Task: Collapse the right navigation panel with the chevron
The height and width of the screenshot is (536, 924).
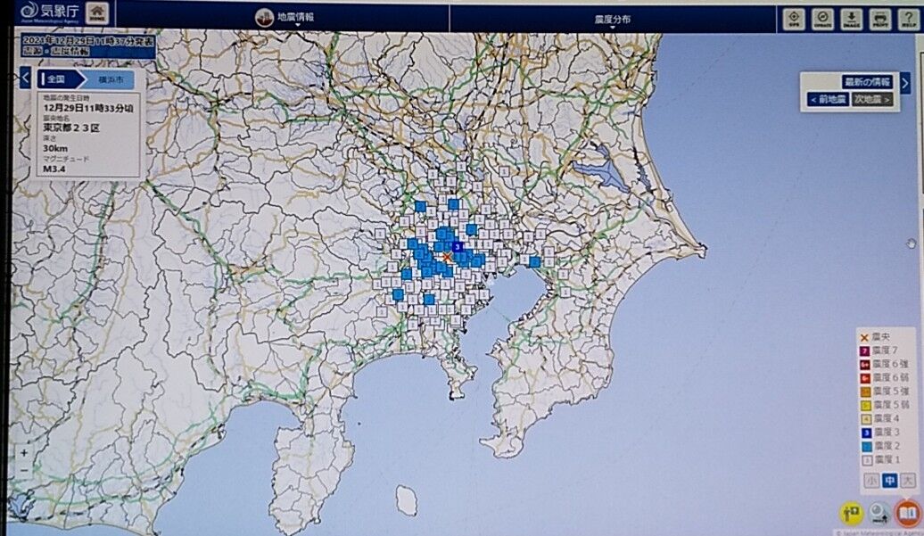Action: point(905,83)
